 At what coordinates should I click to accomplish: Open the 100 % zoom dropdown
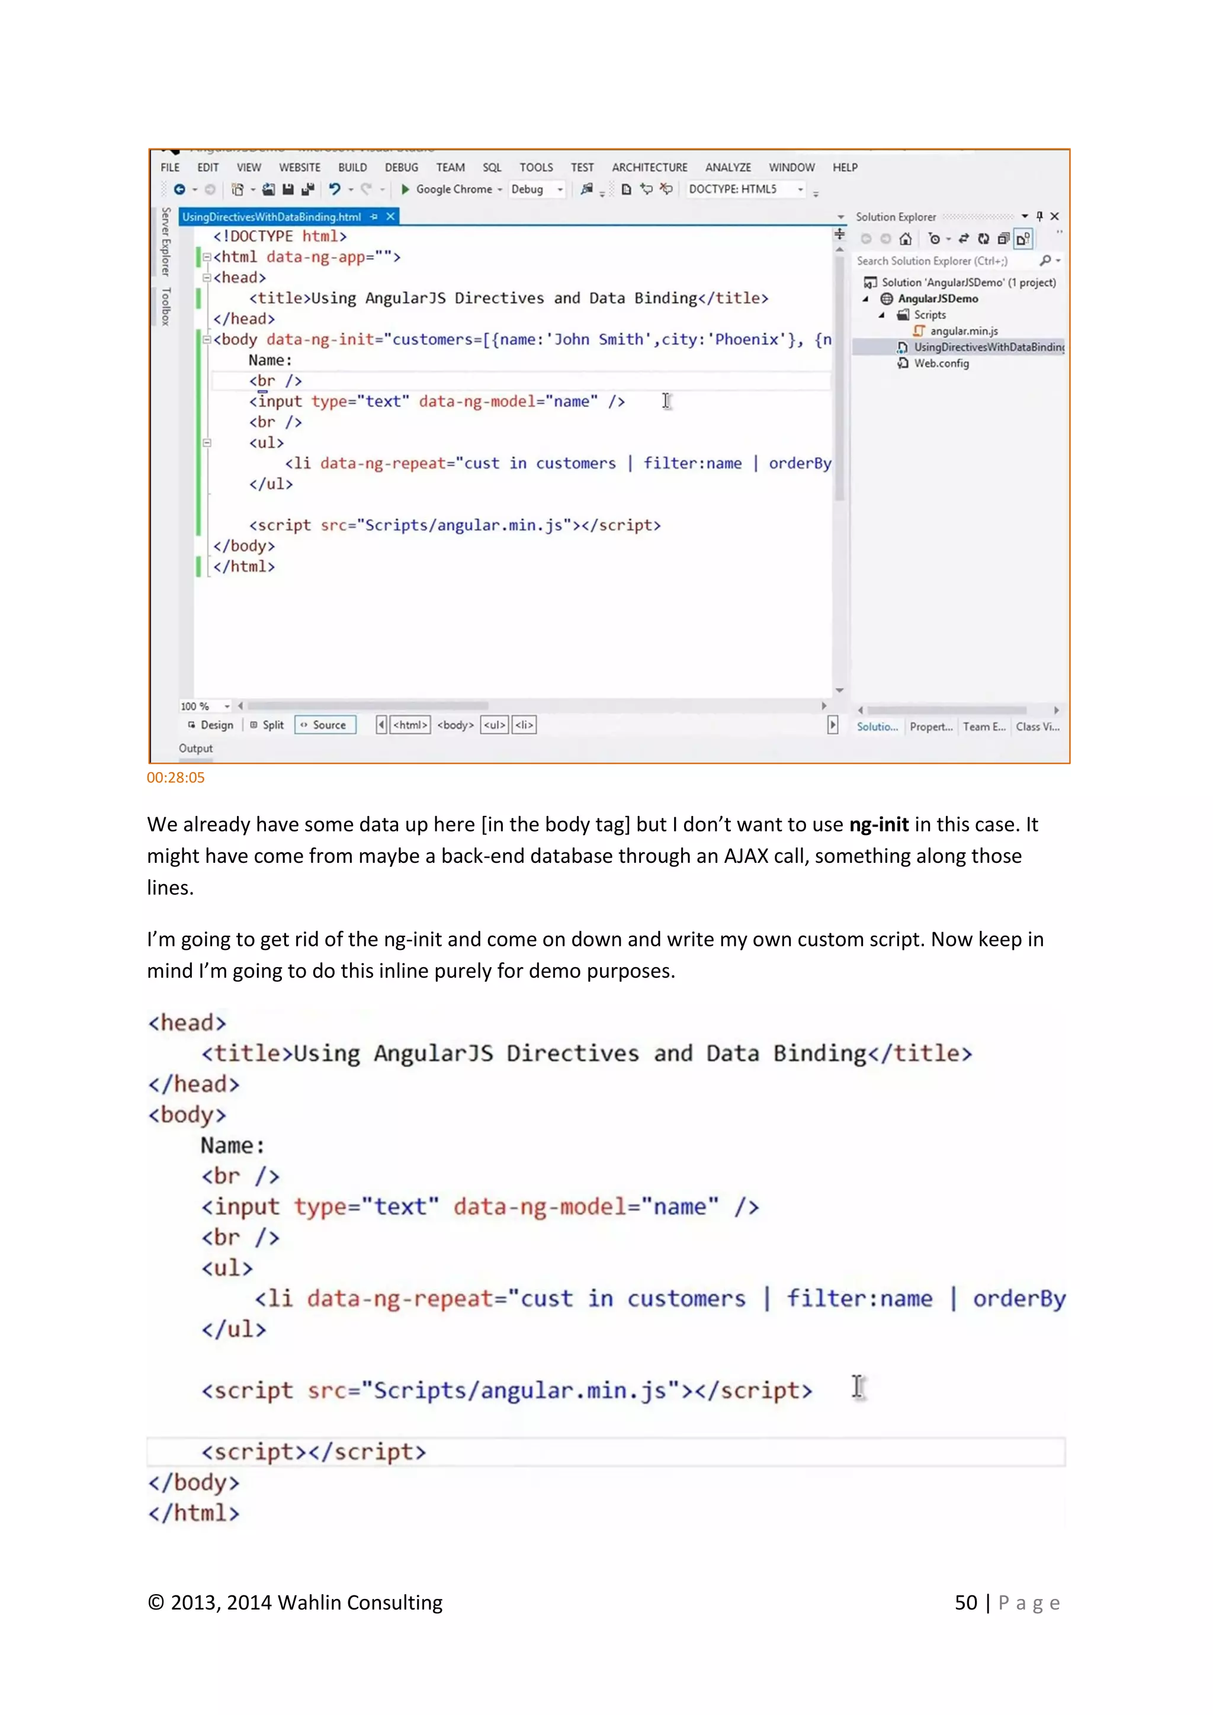(x=227, y=706)
